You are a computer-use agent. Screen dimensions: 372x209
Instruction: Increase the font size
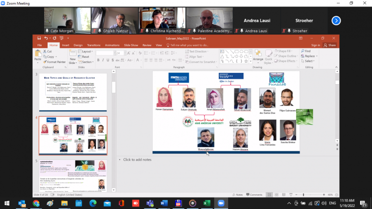tap(128, 53)
